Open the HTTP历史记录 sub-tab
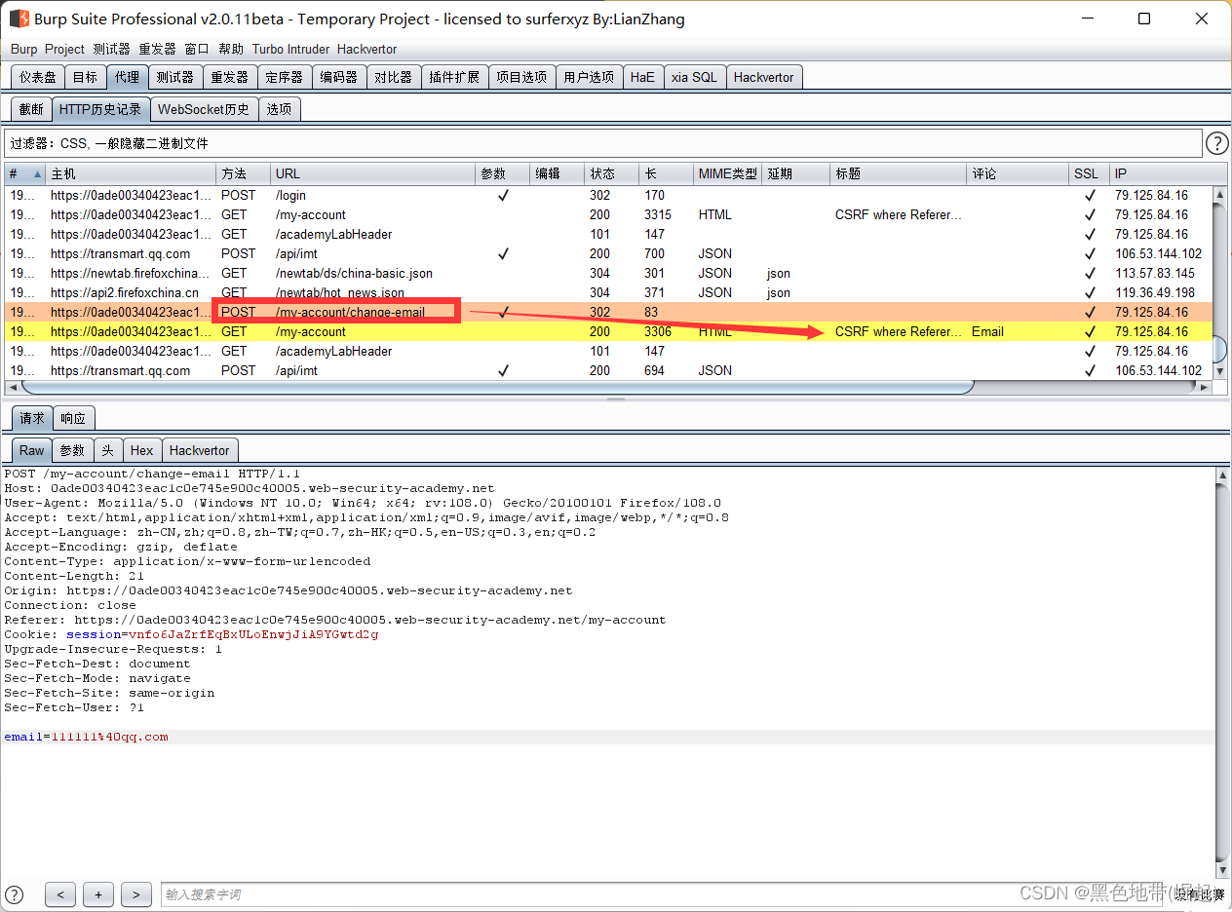1232x912 pixels. [x=100, y=109]
